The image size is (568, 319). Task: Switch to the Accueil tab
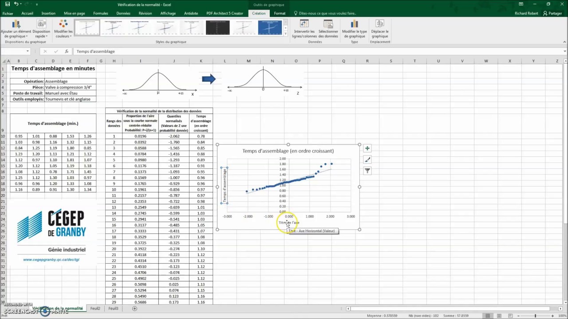pos(27,13)
